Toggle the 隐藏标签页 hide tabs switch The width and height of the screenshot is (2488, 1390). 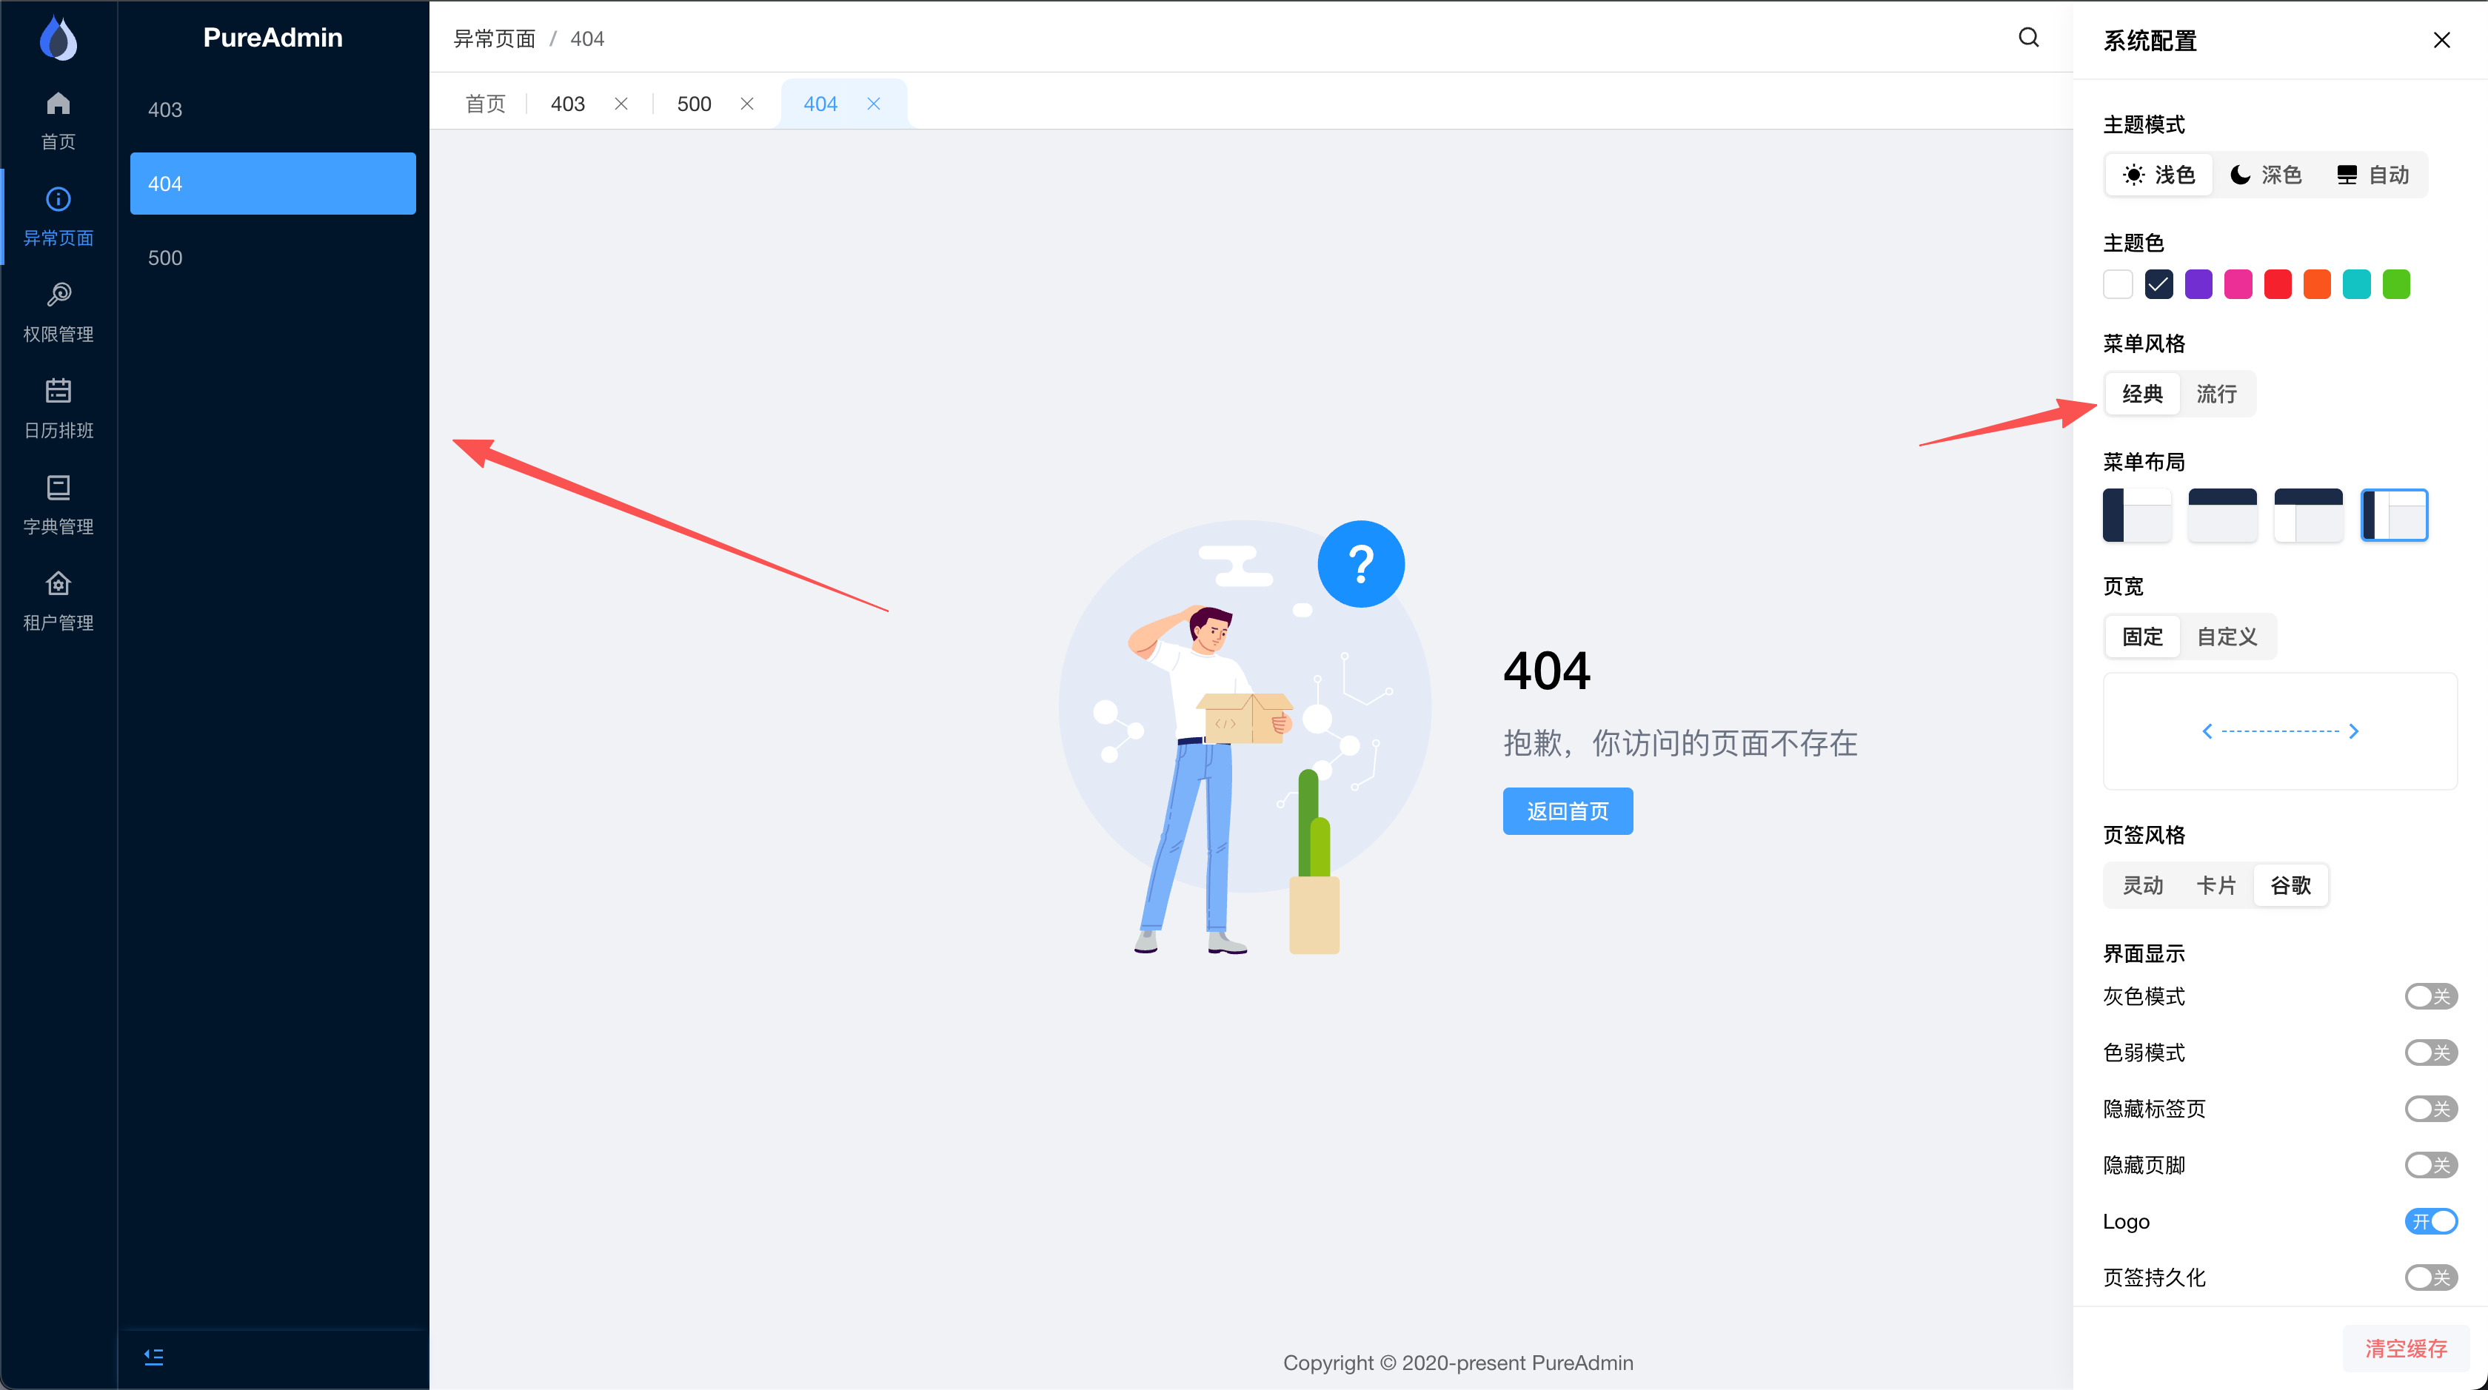[x=2430, y=1108]
